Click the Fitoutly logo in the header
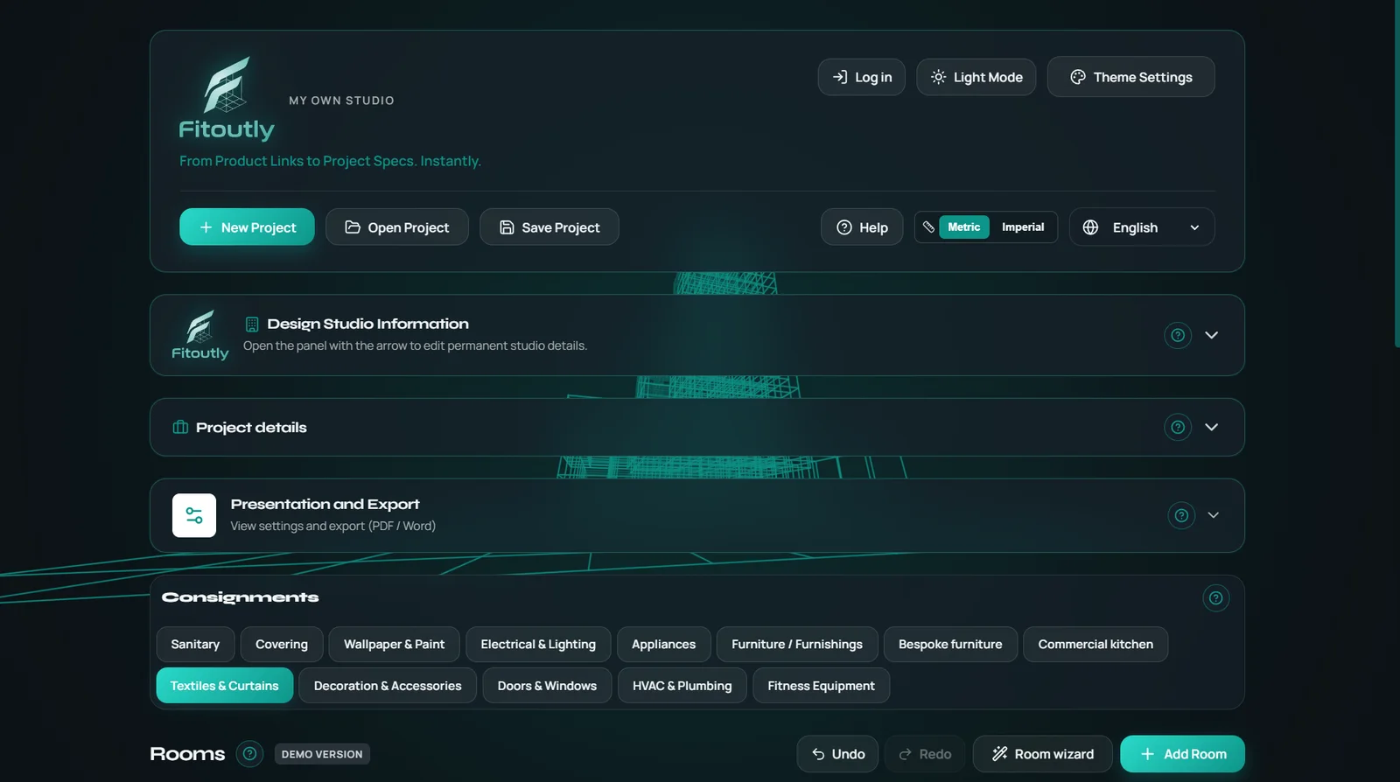This screenshot has width=1400, height=782. (x=227, y=98)
